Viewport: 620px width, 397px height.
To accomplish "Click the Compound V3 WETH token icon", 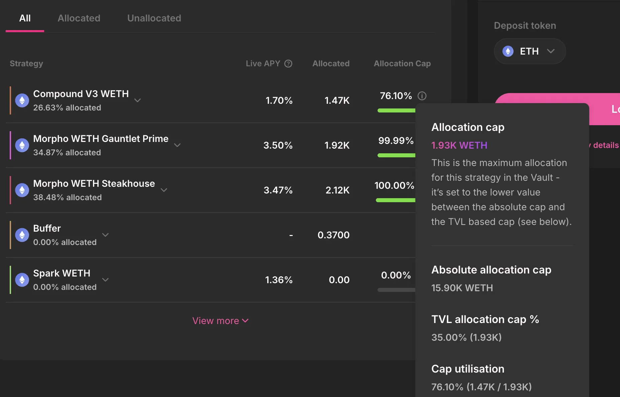I will coord(22,100).
